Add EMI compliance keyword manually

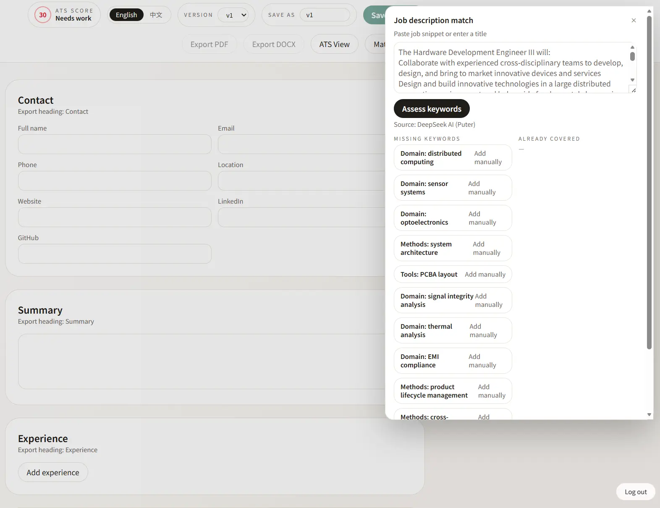(482, 361)
